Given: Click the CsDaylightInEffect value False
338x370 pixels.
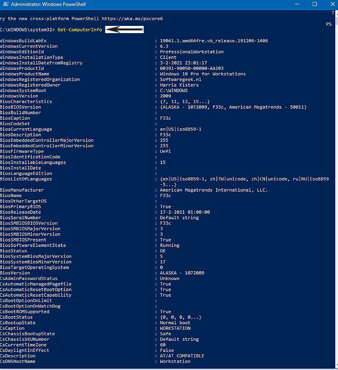Looking at the screenshot, I should pos(167,351).
